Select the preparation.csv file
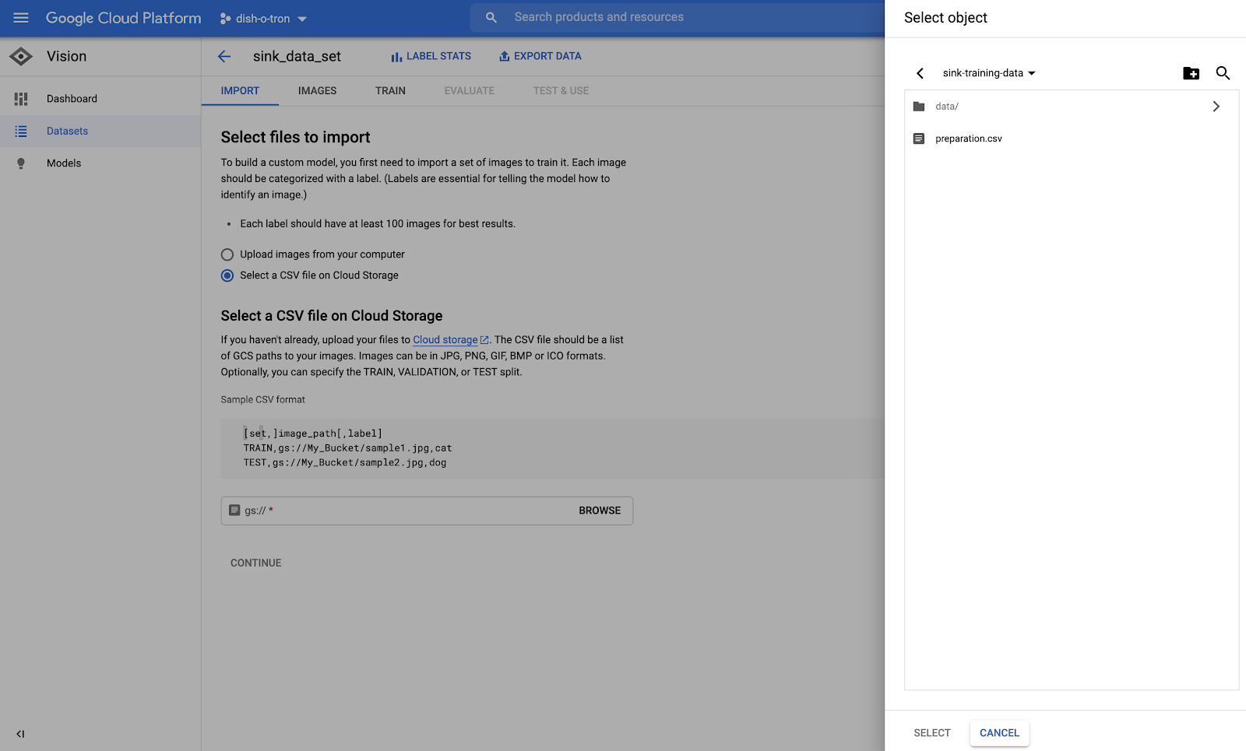Image resolution: width=1246 pixels, height=751 pixels. click(968, 139)
